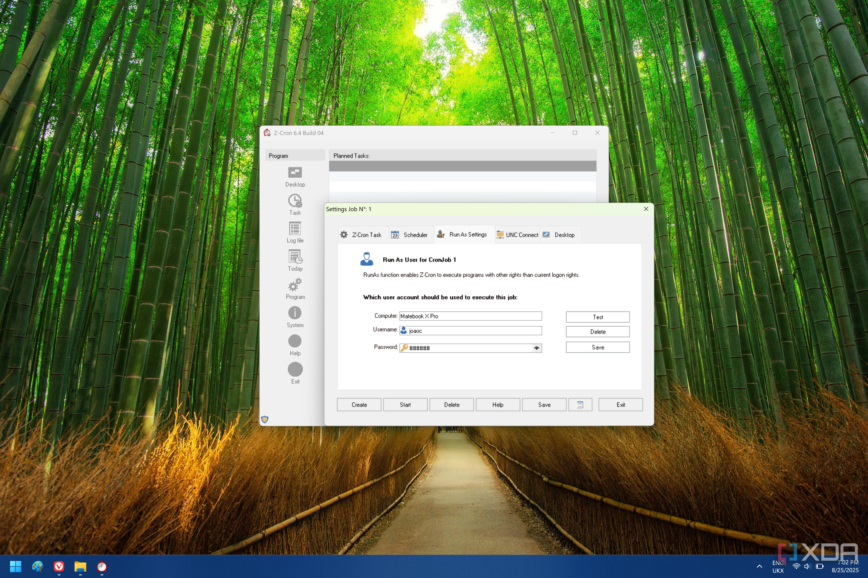This screenshot has width=868, height=578.
Task: Click Save button next to Password field
Action: tap(598, 347)
